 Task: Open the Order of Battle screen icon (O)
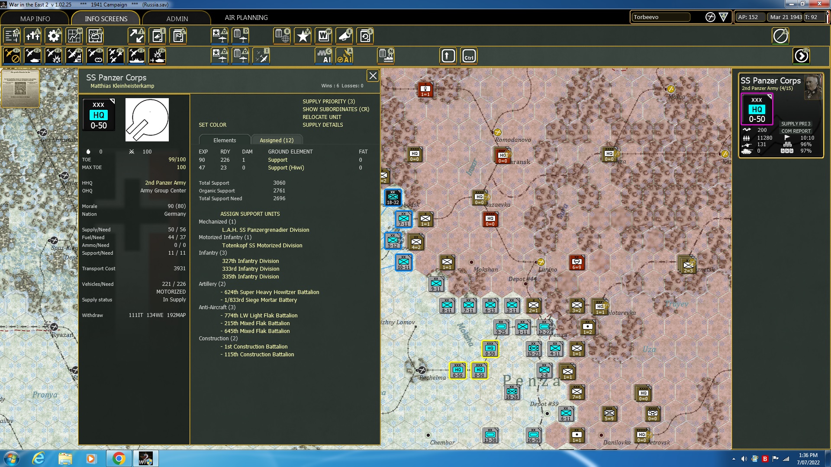tap(12, 36)
